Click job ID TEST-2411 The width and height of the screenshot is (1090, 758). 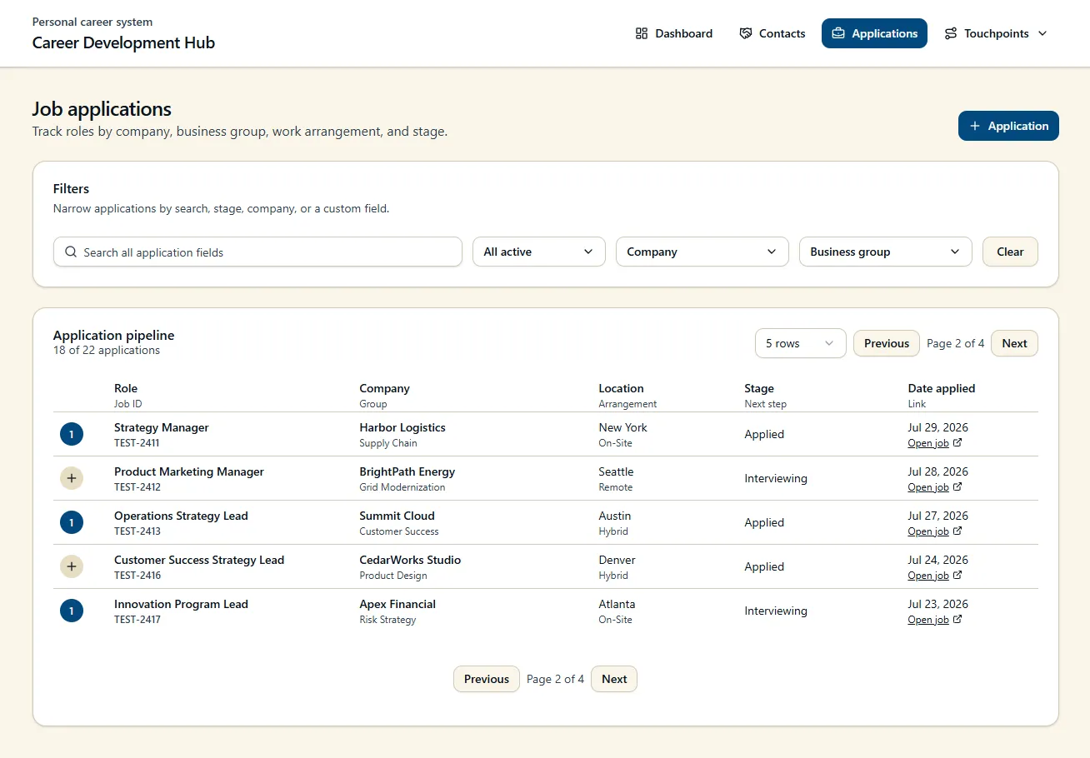tap(137, 443)
